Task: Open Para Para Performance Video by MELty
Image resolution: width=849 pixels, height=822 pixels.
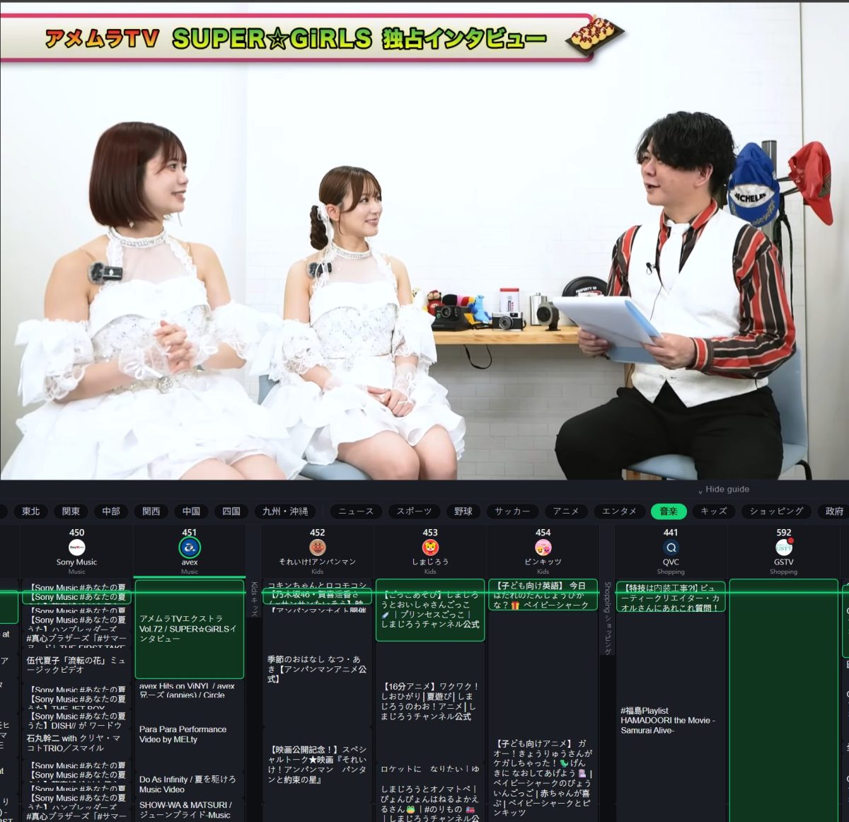Action: (x=189, y=734)
